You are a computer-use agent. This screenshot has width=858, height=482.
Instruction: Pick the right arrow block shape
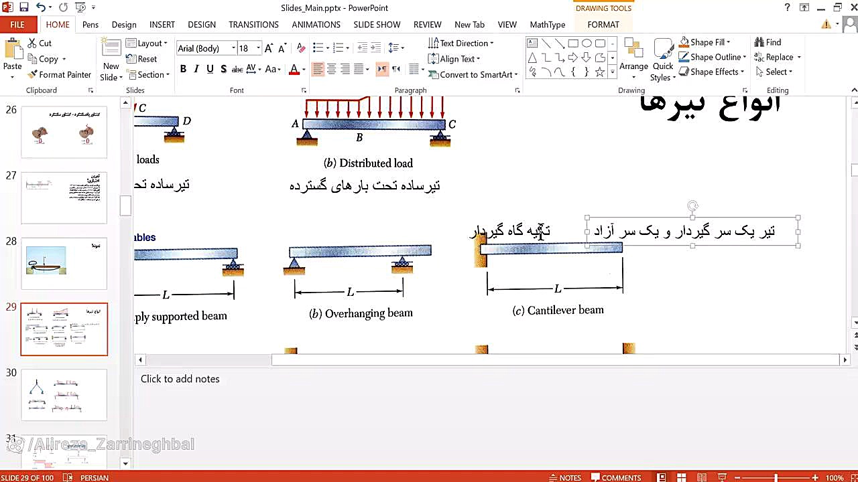tap(573, 58)
